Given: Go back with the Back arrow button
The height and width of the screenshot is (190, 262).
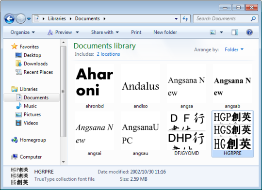Looking at the screenshot, I should [9, 18].
